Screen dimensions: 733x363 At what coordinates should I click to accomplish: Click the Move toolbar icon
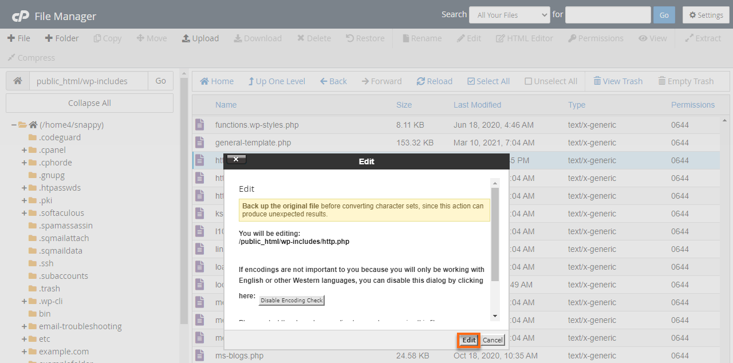(x=151, y=38)
